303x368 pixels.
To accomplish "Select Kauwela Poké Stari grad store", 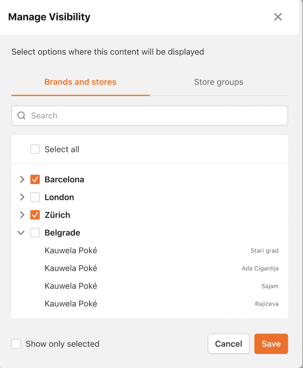I will coord(150,250).
